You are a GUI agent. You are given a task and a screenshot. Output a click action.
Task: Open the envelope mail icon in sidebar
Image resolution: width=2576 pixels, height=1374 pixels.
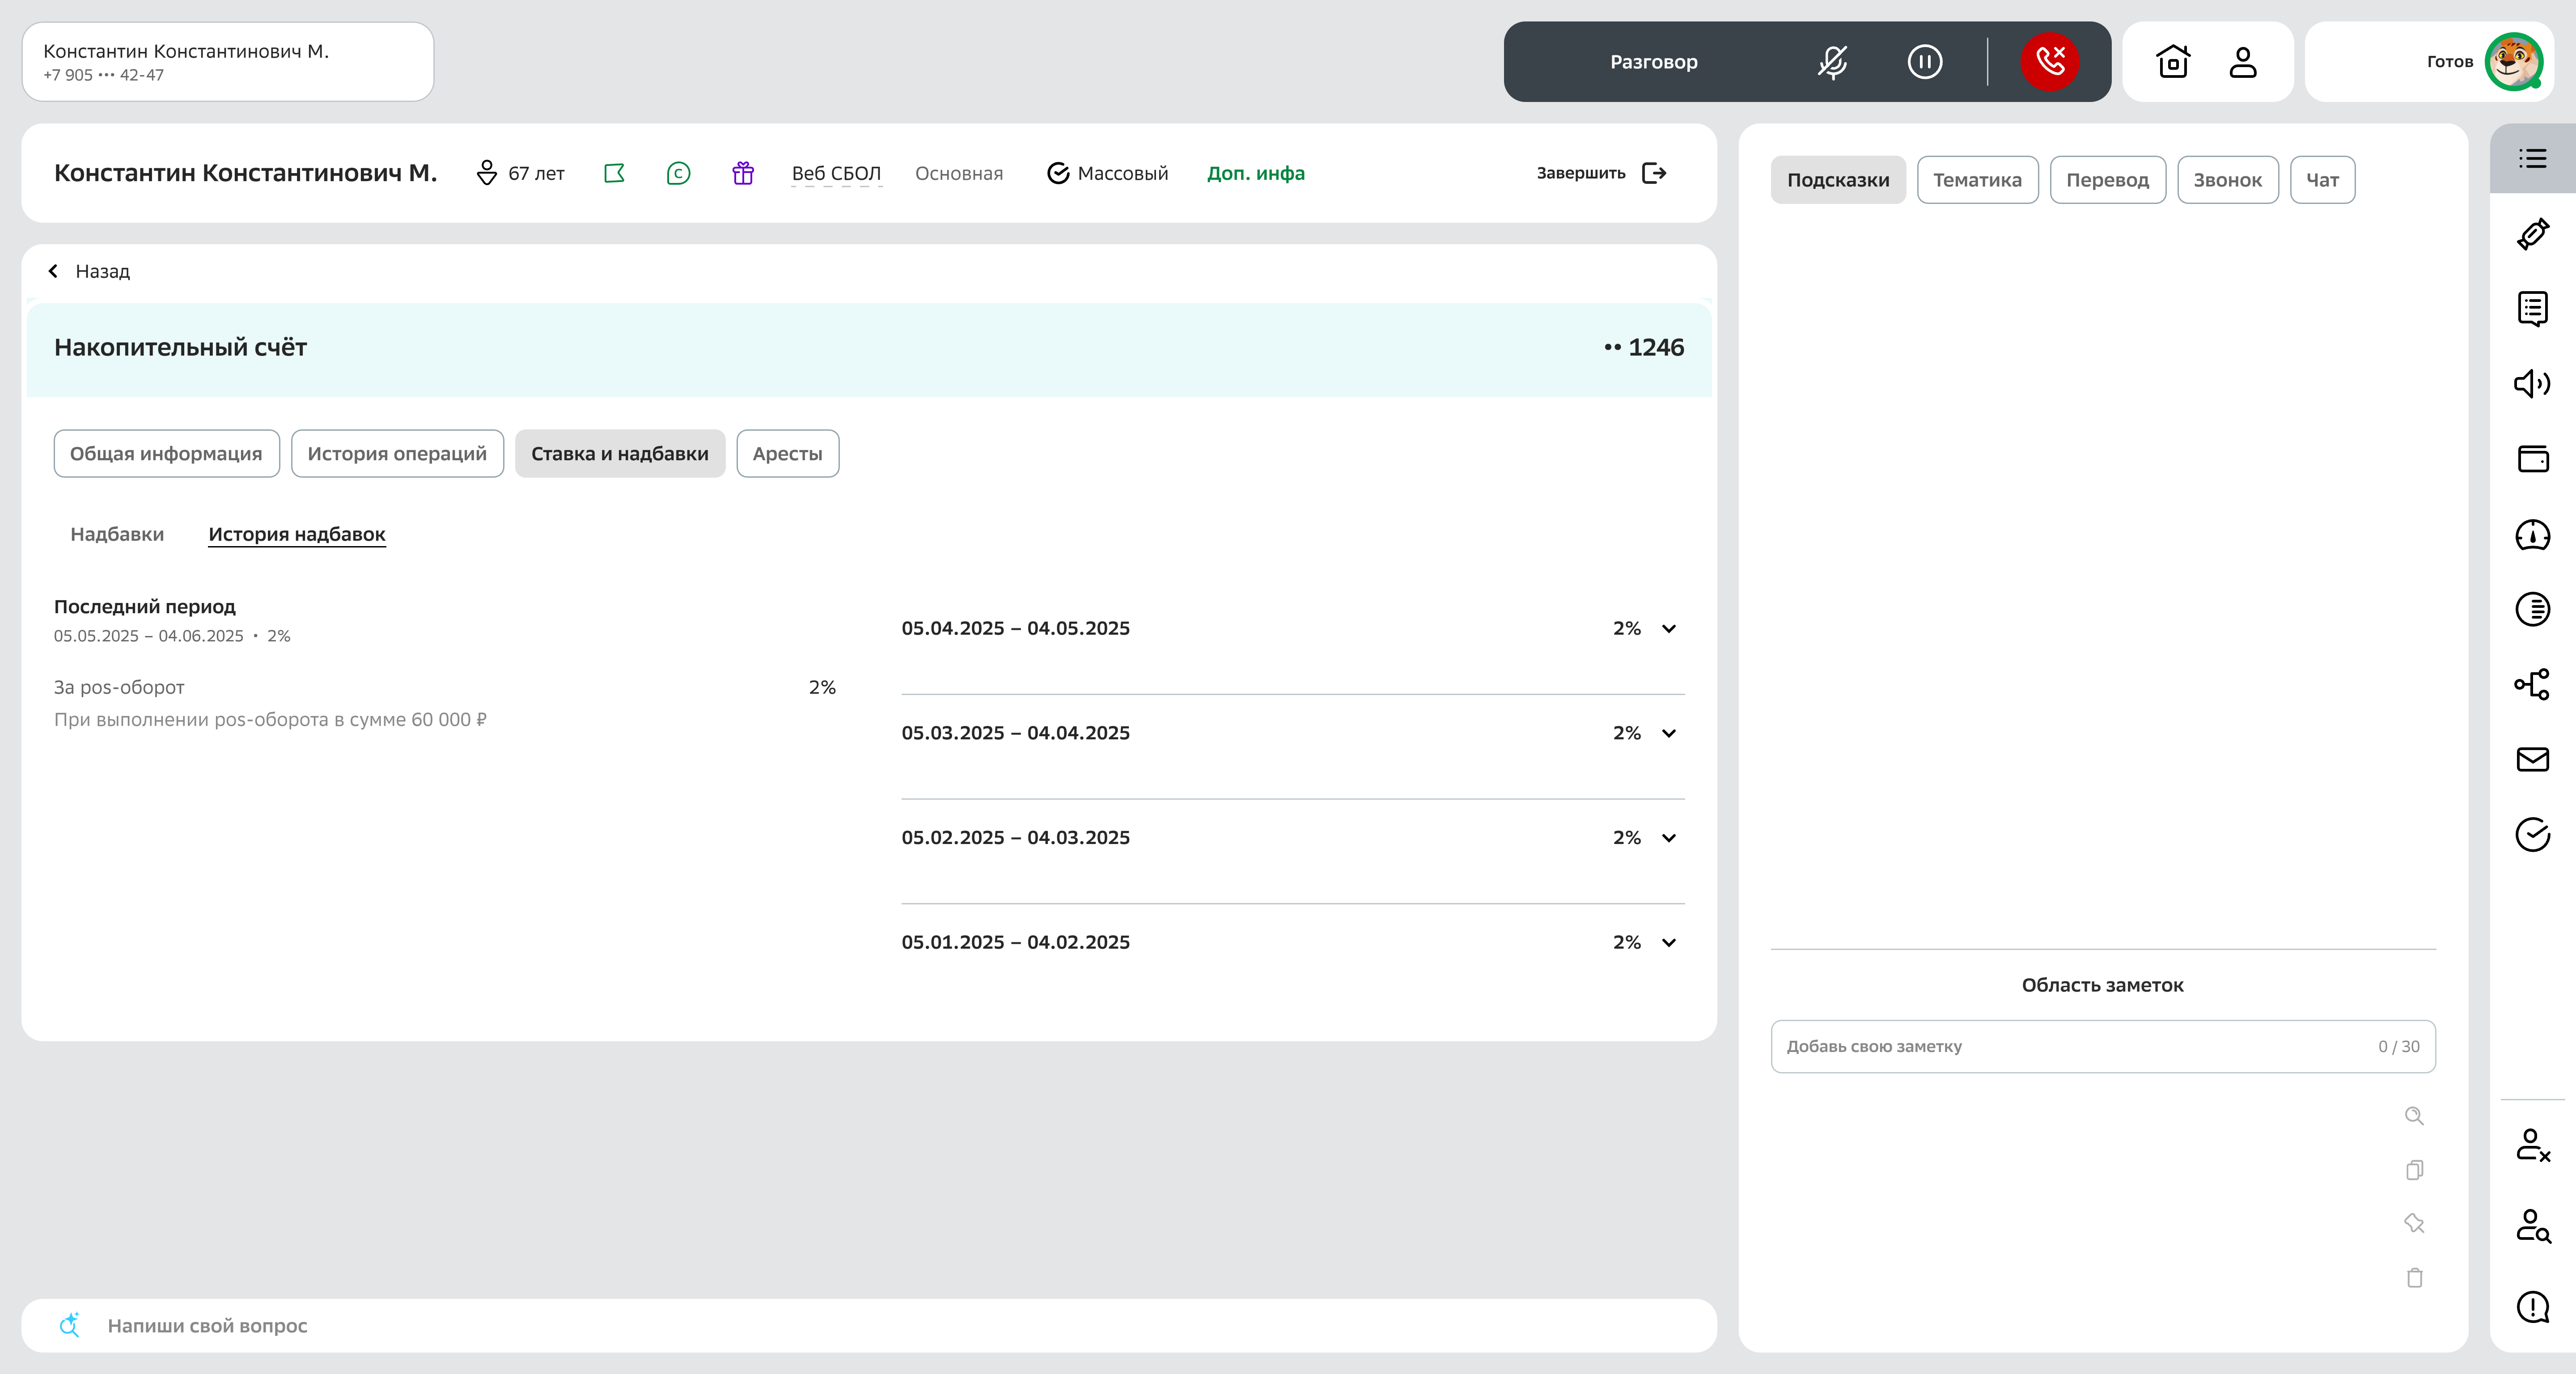pos(2532,760)
